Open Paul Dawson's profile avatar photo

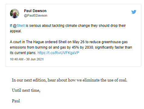pyautogui.click(x=15, y=14)
